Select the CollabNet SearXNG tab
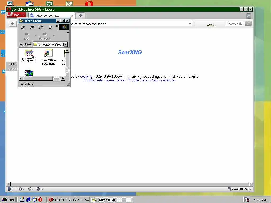 [x=52, y=16]
